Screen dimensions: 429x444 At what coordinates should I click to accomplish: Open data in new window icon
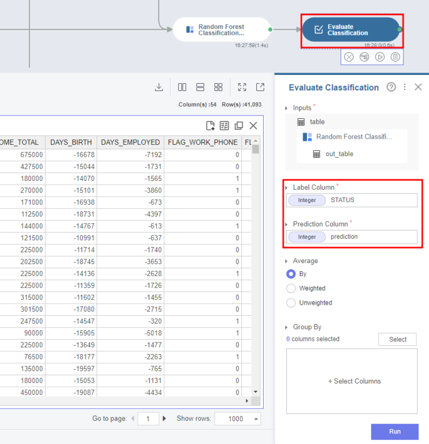point(260,87)
